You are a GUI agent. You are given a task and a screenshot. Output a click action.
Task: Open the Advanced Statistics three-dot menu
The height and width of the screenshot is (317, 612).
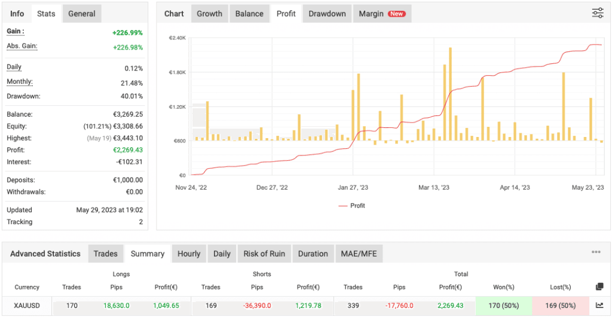596,252
